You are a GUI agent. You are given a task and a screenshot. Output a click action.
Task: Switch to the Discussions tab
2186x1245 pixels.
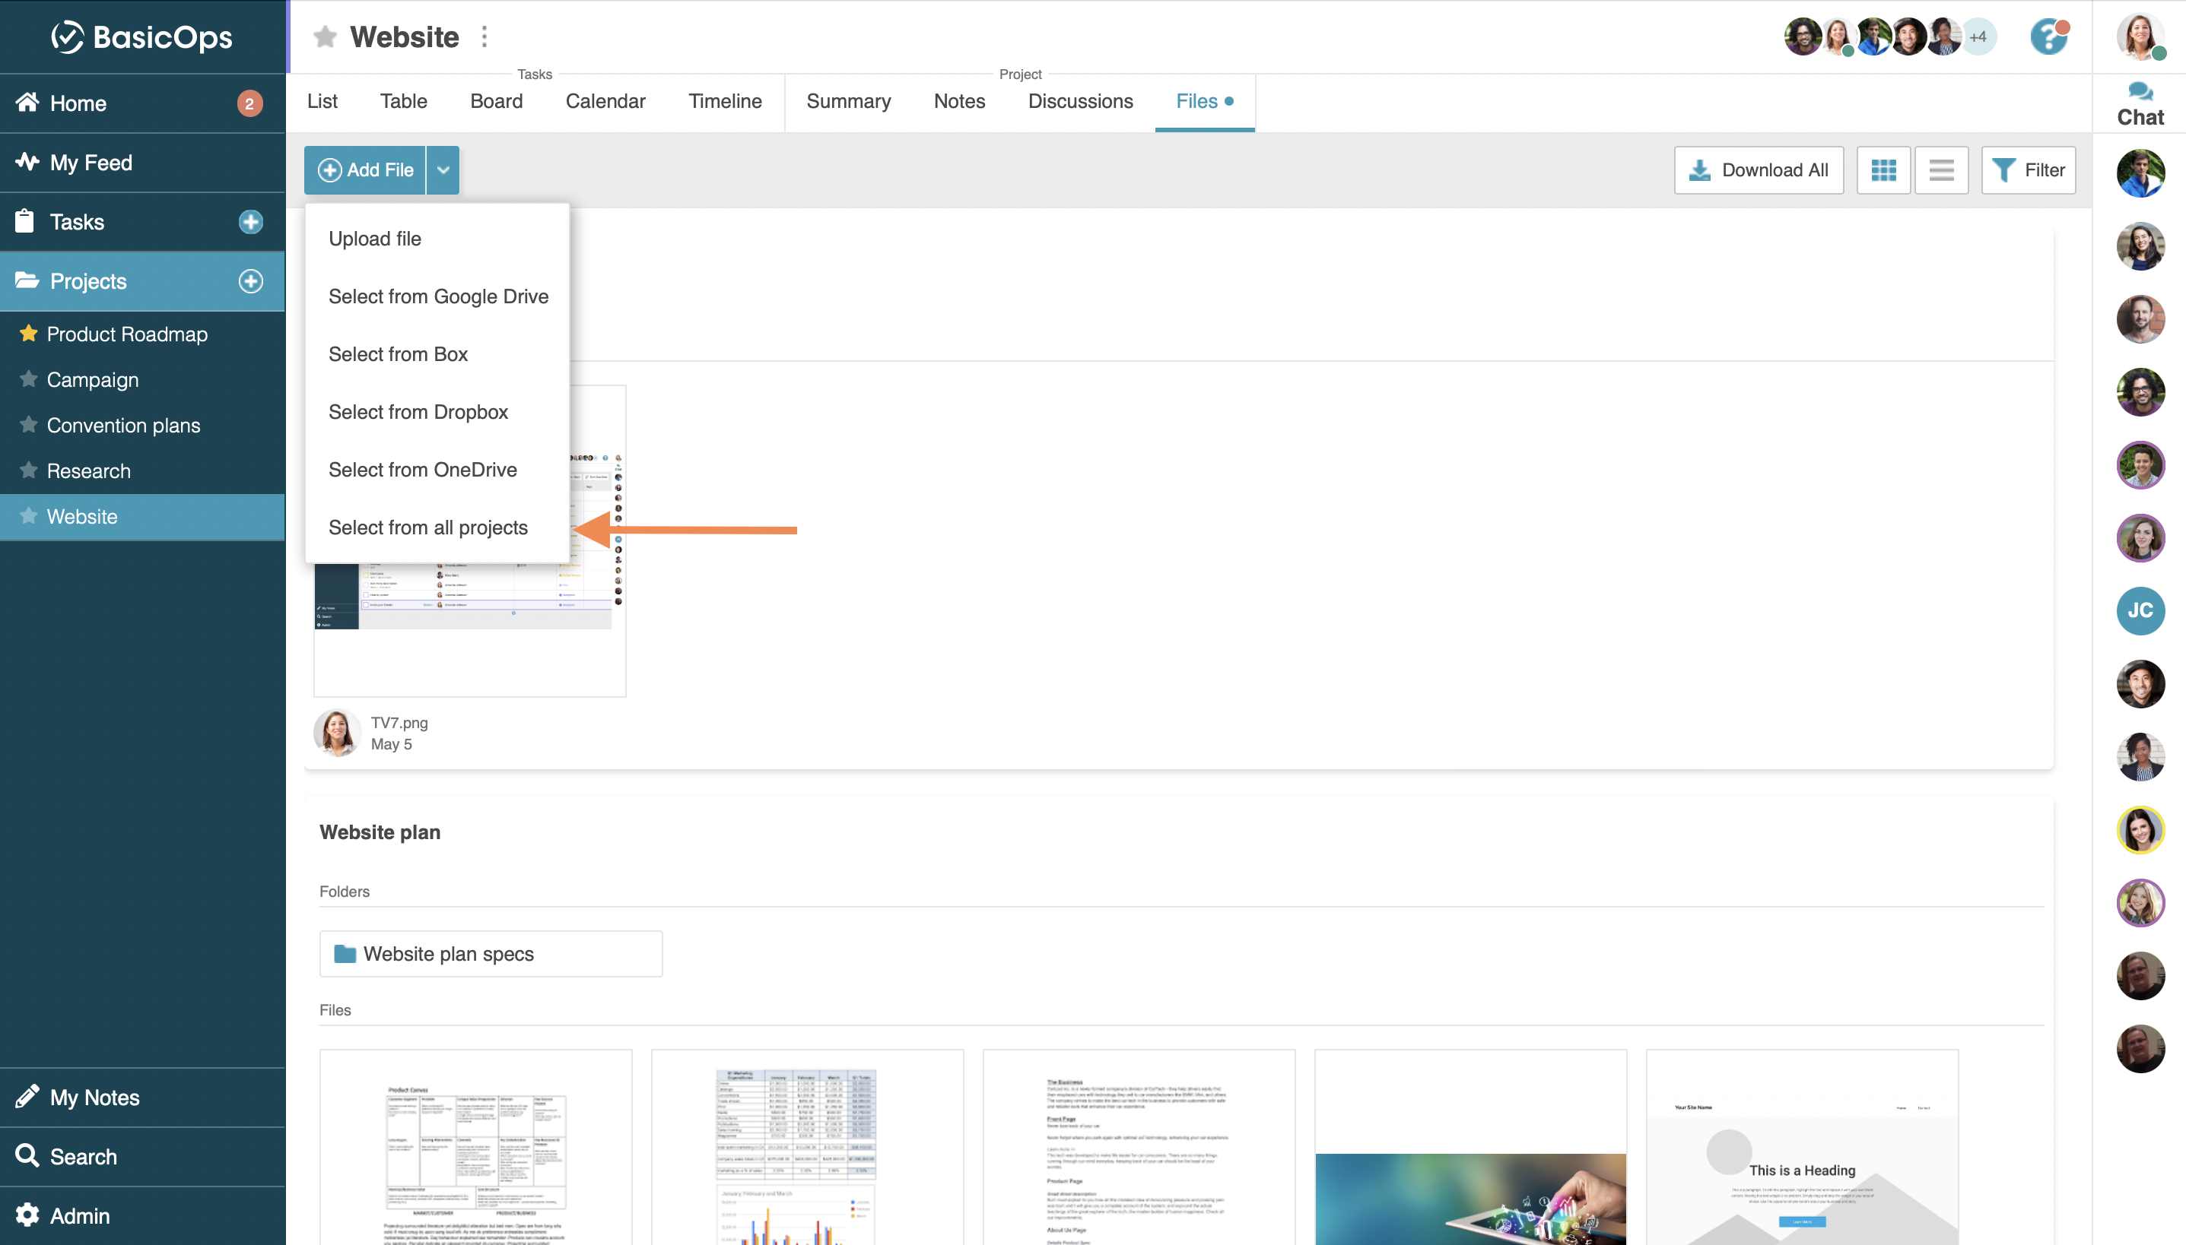[1081, 102]
